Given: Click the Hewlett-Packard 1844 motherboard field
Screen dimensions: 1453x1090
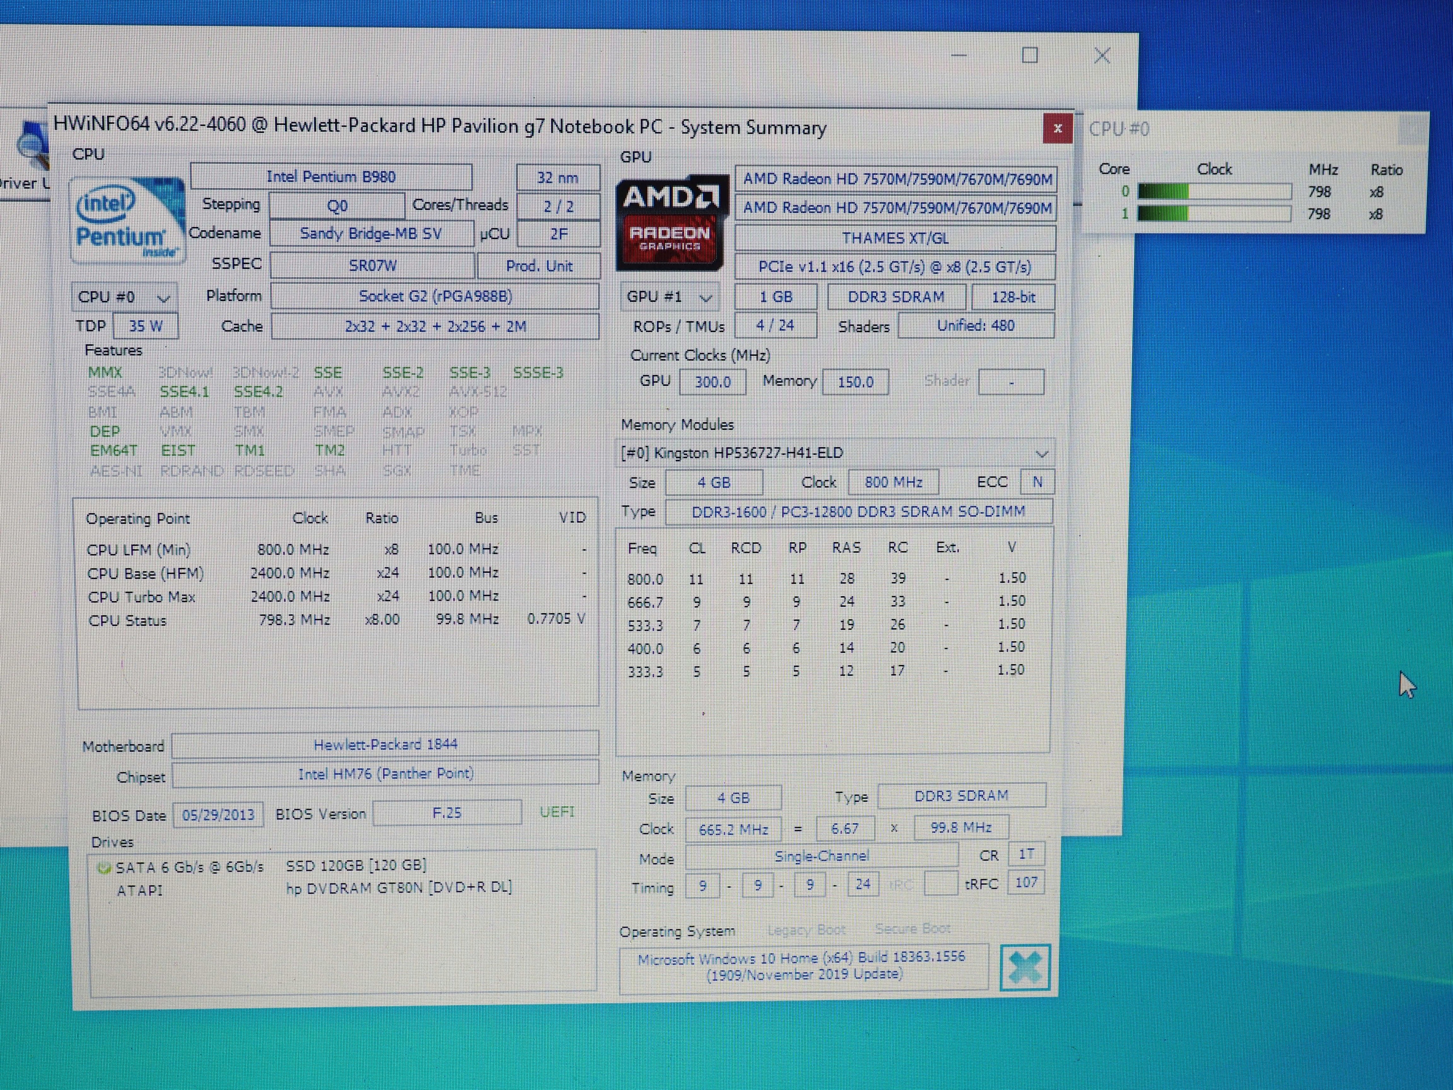Looking at the screenshot, I should coord(385,744).
